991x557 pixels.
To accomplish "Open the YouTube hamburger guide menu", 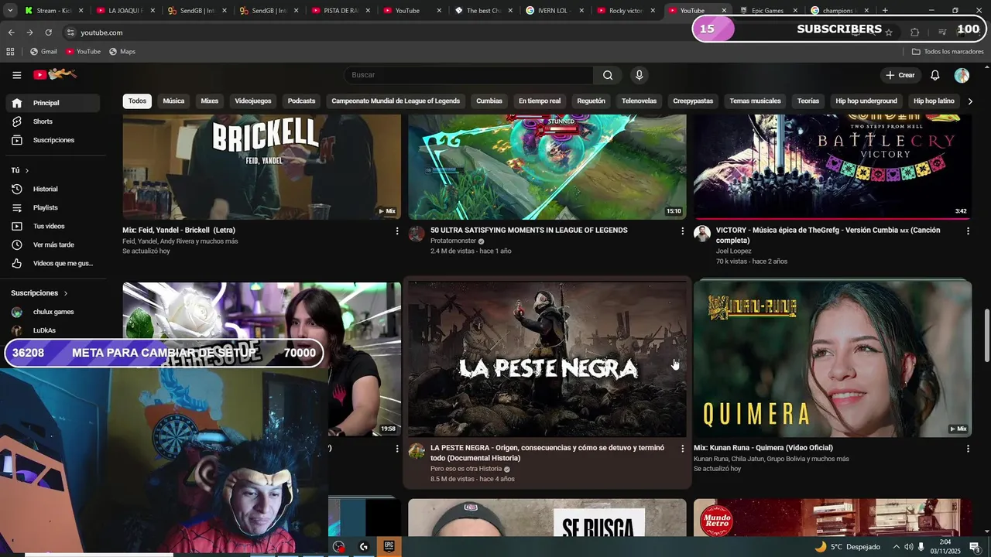I will coord(16,75).
